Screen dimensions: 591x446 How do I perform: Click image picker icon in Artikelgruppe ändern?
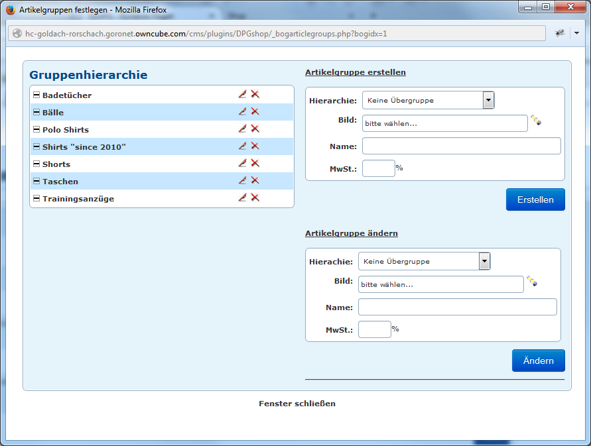tap(532, 282)
